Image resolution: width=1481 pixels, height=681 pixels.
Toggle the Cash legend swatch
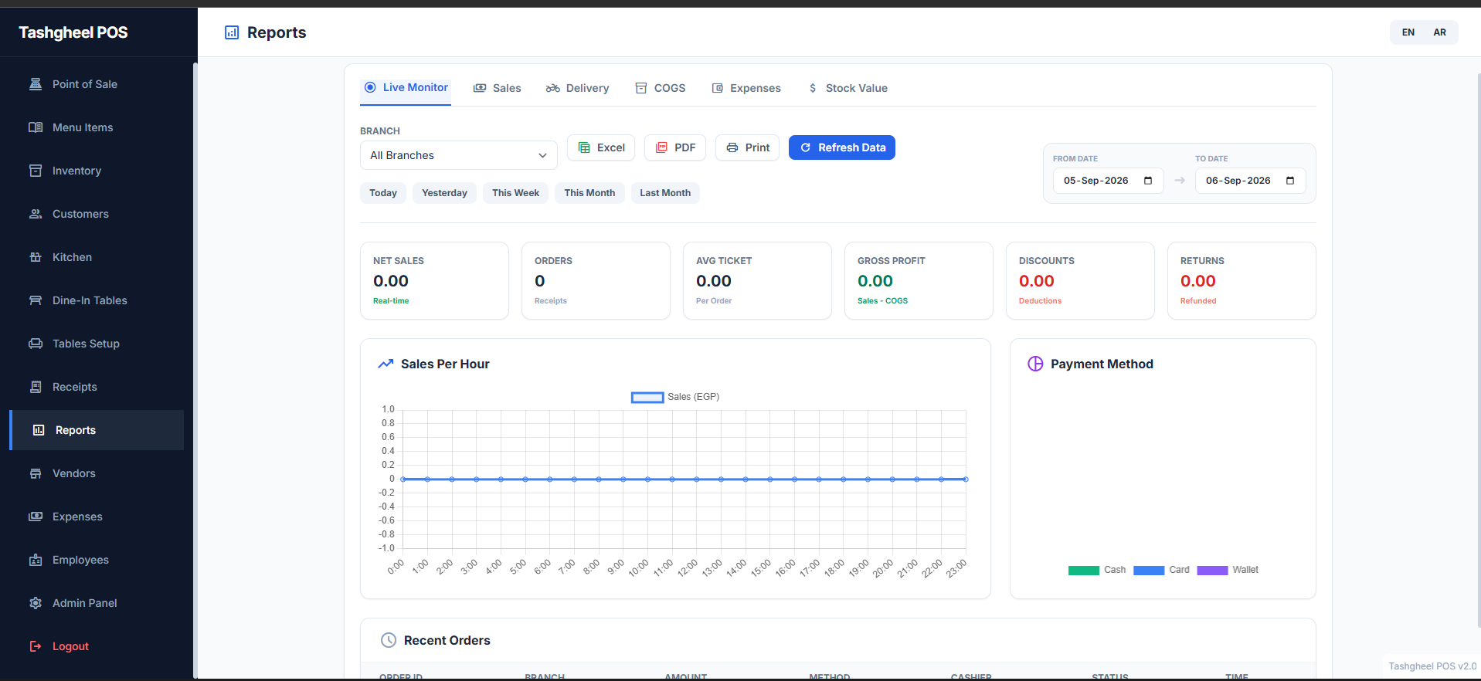[x=1083, y=571]
